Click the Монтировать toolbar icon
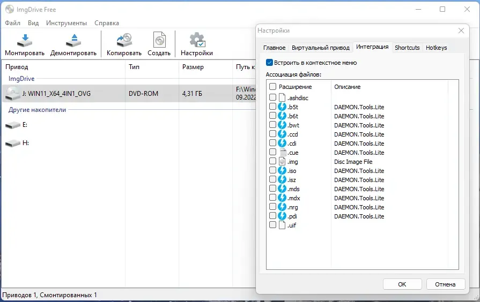This screenshot has width=480, height=302. pyautogui.click(x=25, y=40)
